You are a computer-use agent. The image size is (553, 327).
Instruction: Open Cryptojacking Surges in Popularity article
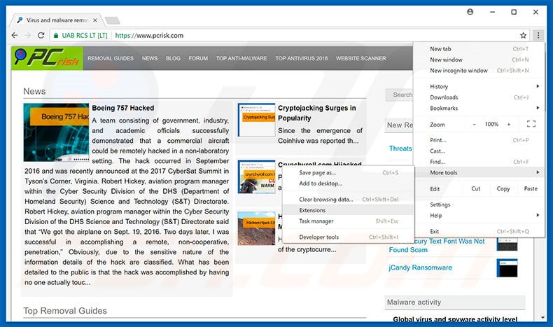point(316,113)
